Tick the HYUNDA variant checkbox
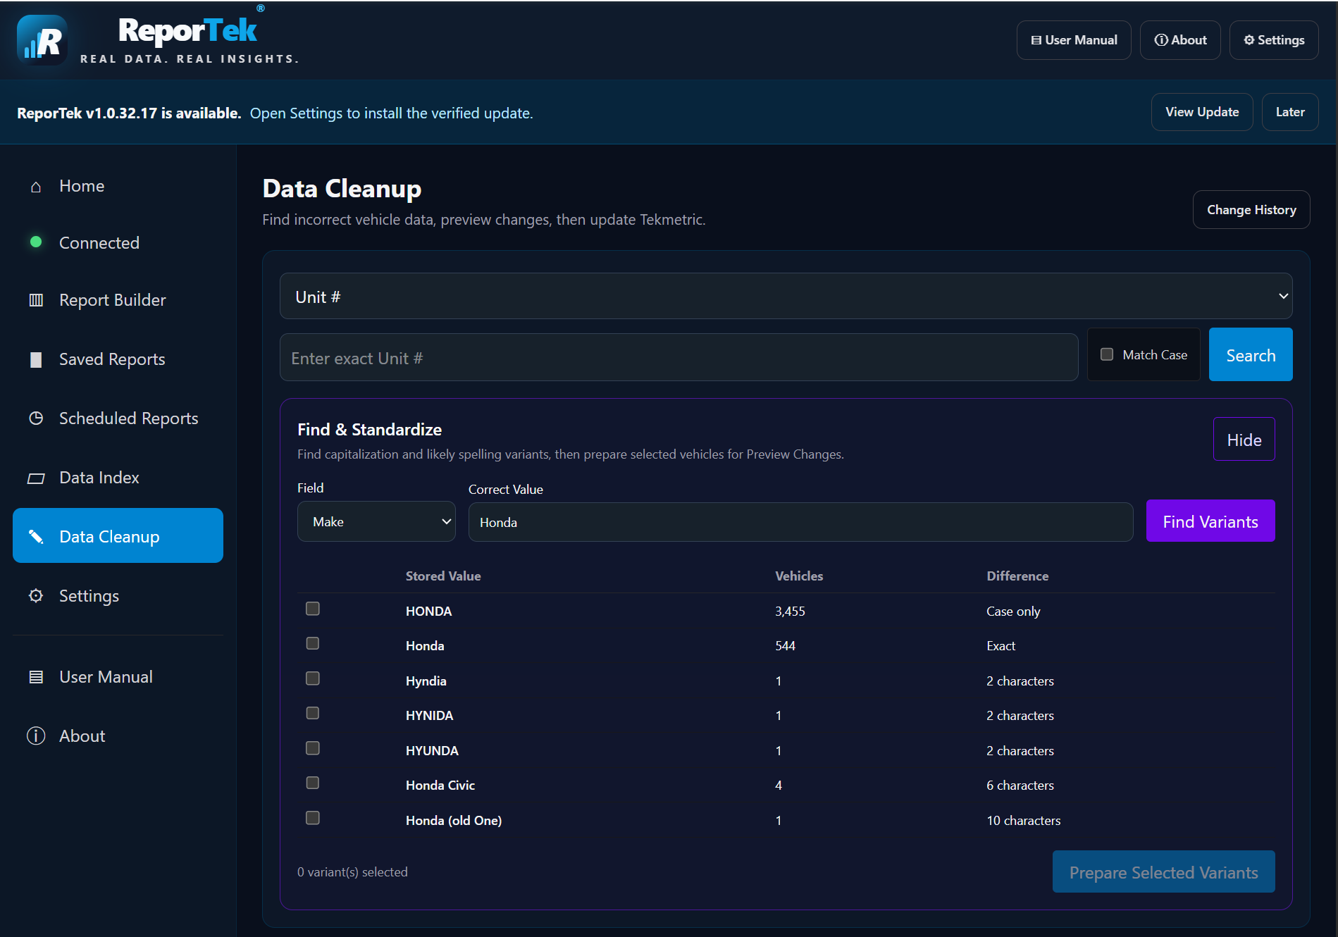Image resolution: width=1338 pixels, height=937 pixels. coord(313,748)
